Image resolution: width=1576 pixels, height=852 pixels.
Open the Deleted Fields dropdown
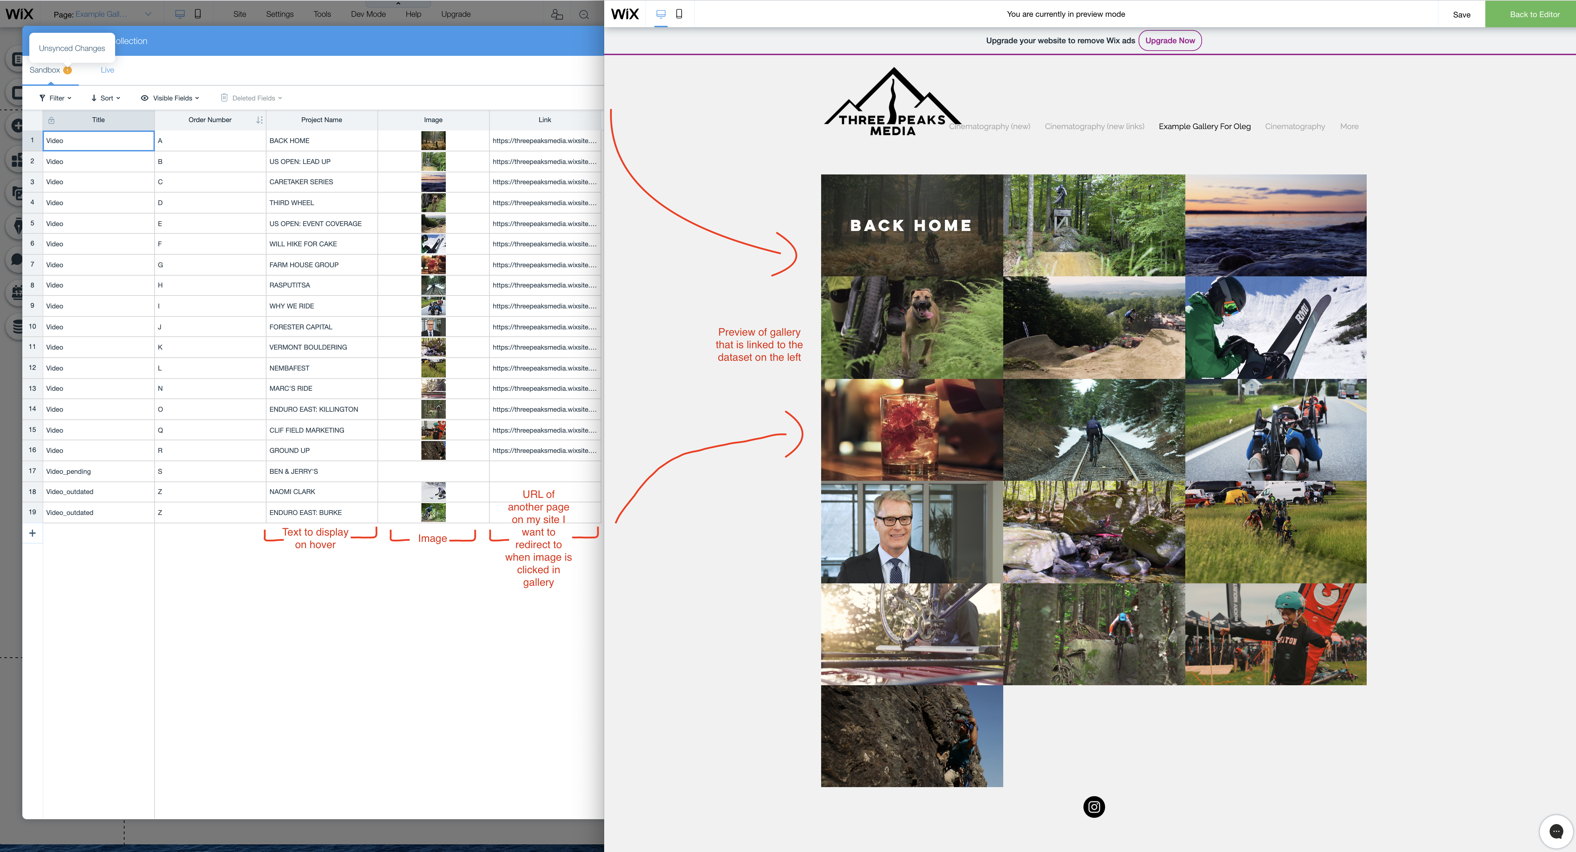pyautogui.click(x=252, y=98)
